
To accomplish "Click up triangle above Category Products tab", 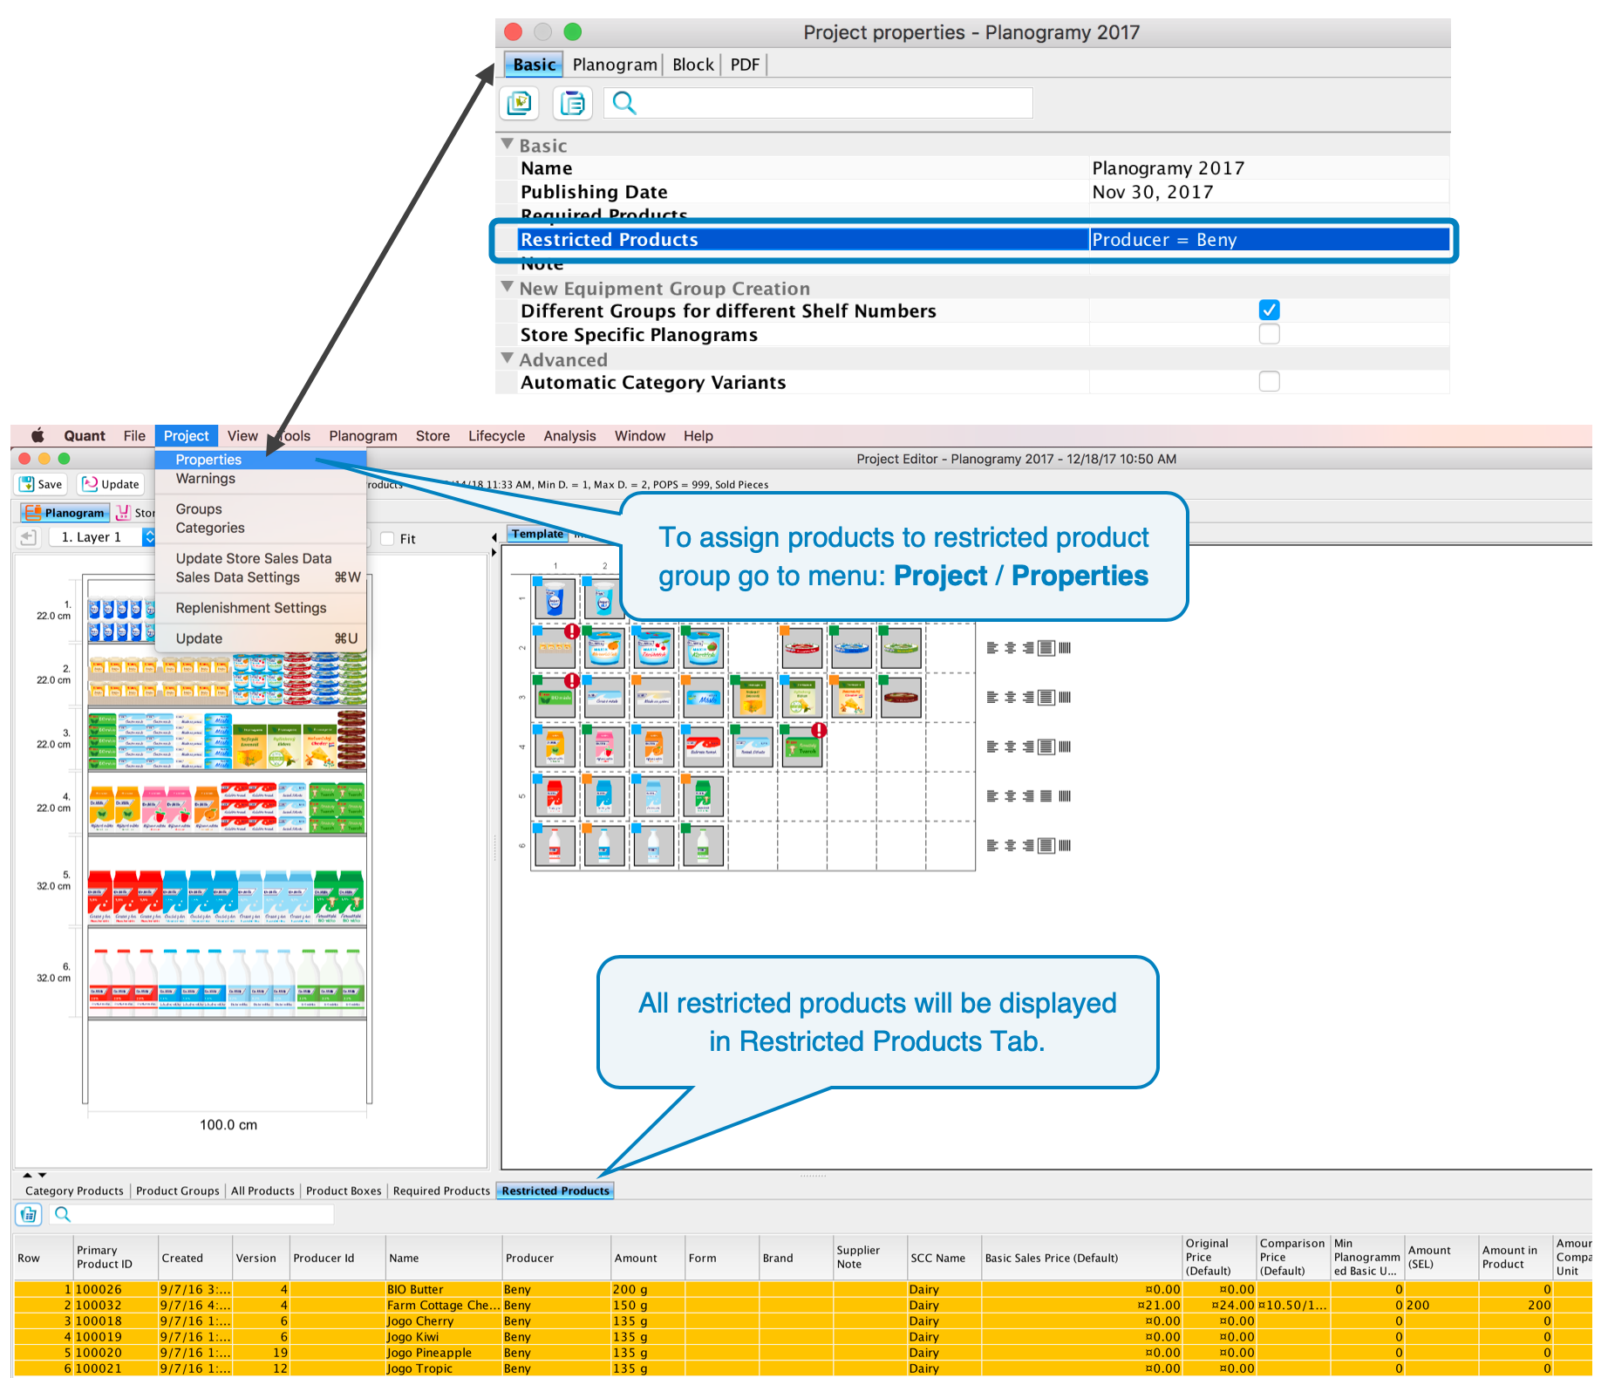I will [x=27, y=1175].
